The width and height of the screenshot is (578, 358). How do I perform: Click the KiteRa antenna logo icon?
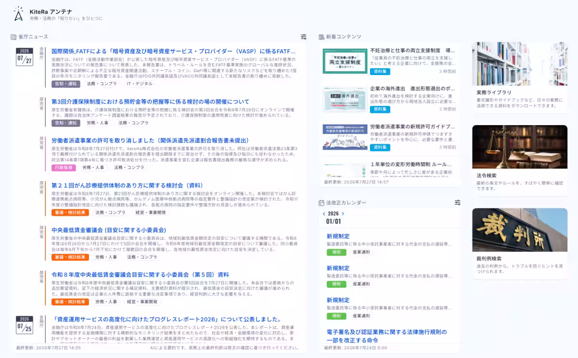(x=18, y=14)
